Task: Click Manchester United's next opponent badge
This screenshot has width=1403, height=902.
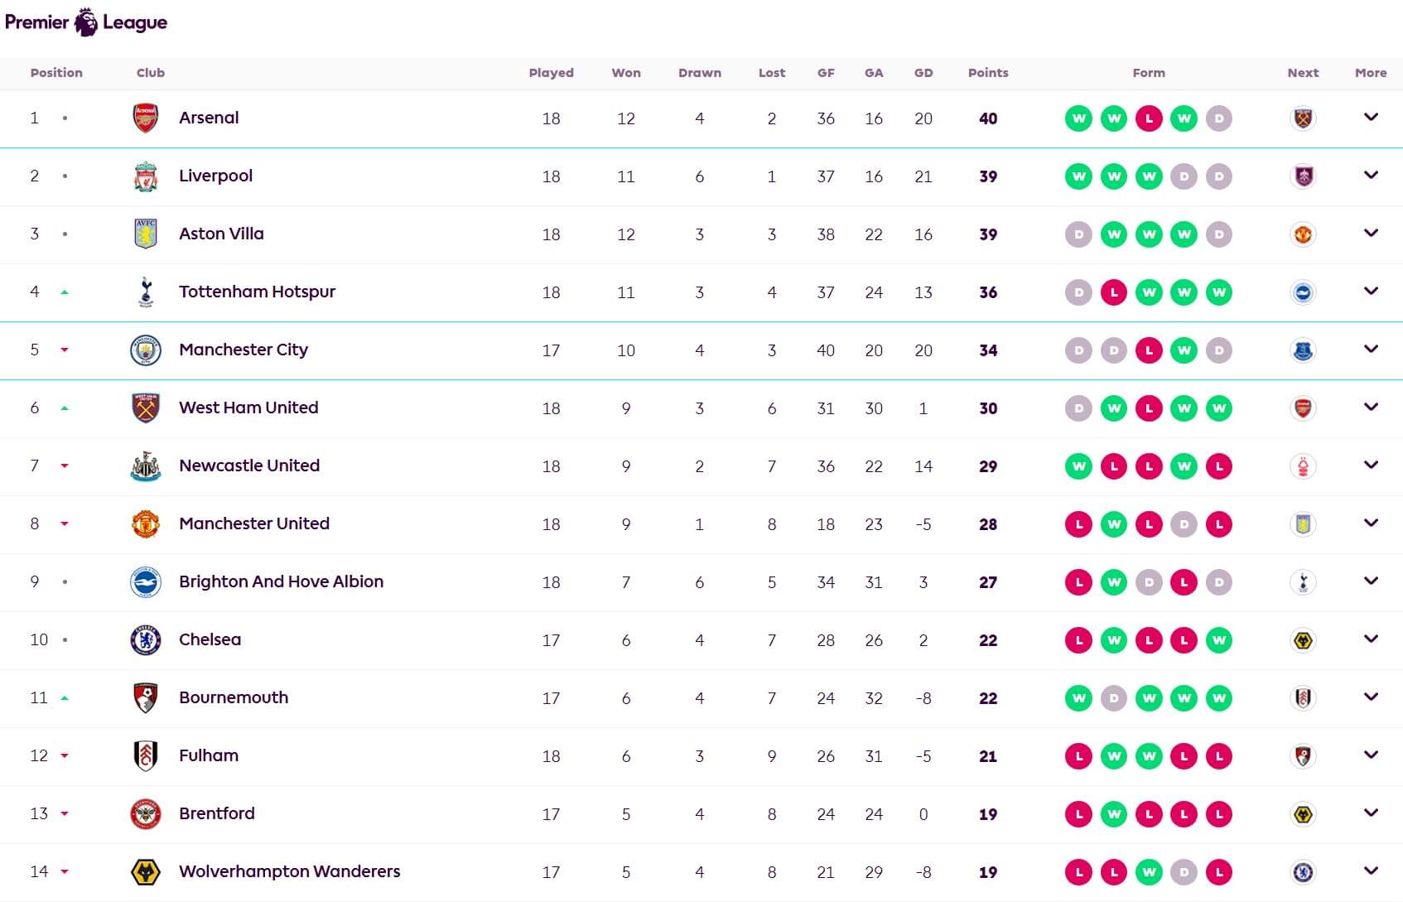Action: [x=1303, y=524]
